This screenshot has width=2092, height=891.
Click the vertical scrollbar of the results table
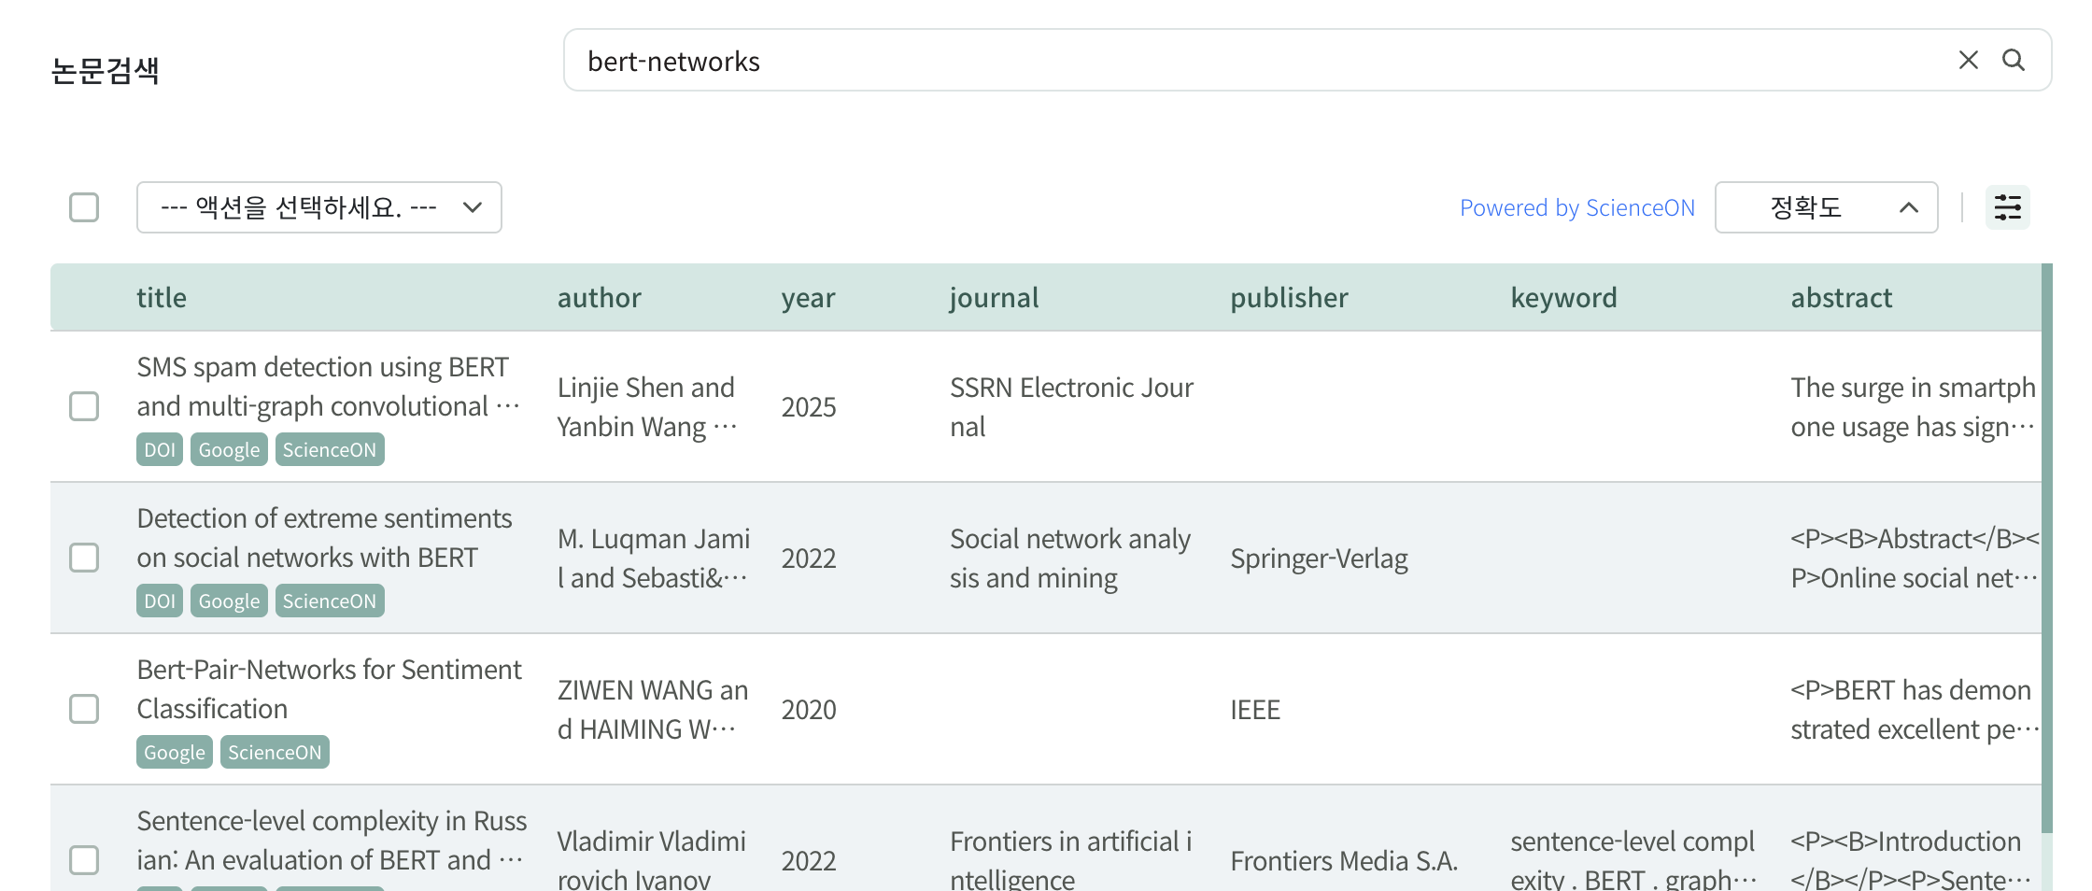click(x=2047, y=548)
